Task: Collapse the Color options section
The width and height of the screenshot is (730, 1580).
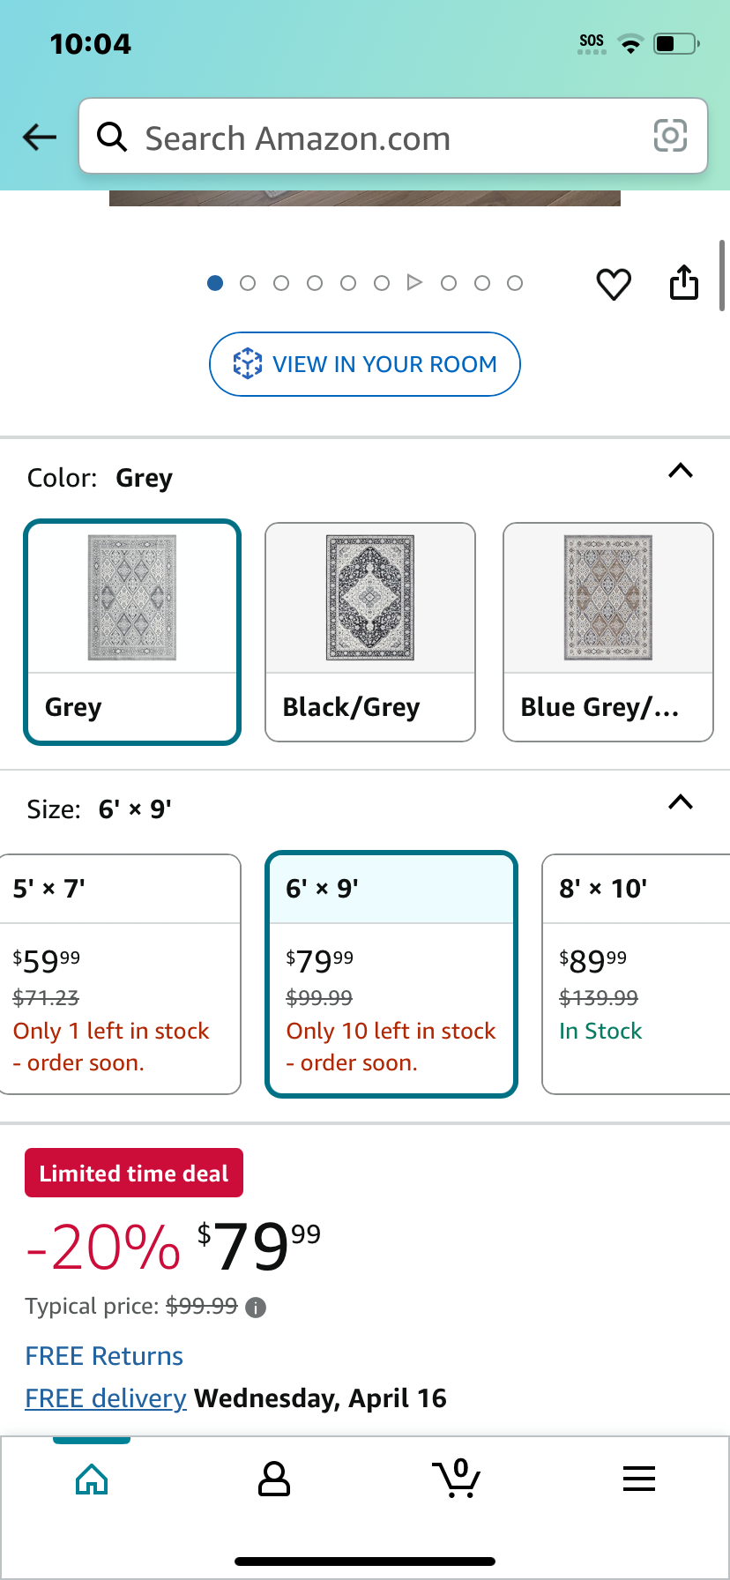Action: [681, 471]
